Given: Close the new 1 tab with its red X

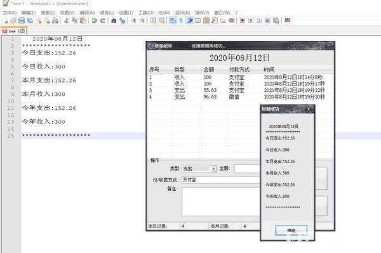Looking at the screenshot, I should pyautogui.click(x=23, y=31).
